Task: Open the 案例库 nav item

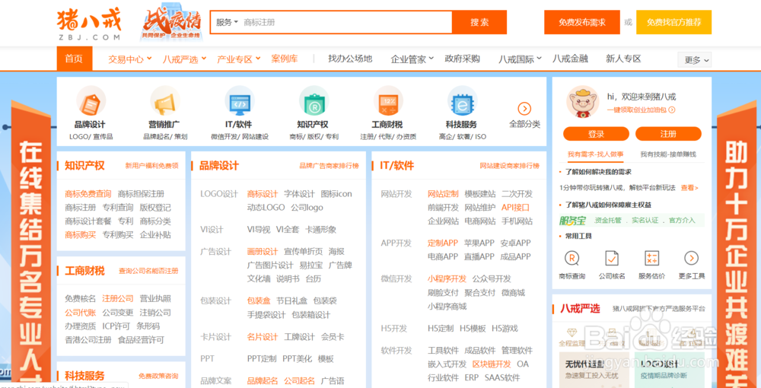Action: pyautogui.click(x=285, y=59)
